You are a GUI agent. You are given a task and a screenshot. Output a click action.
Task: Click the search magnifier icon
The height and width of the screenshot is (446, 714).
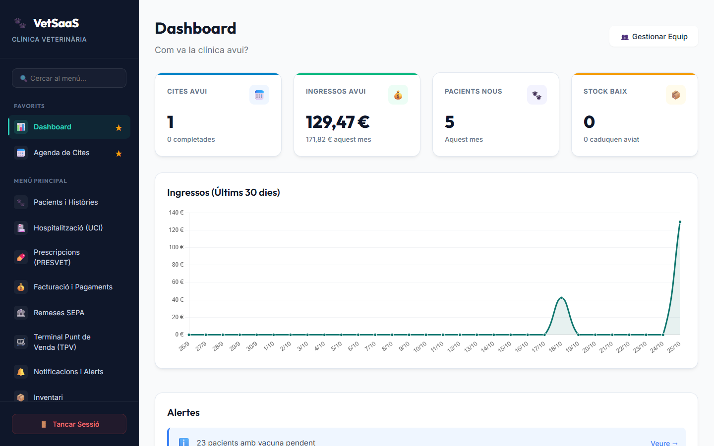click(x=23, y=78)
